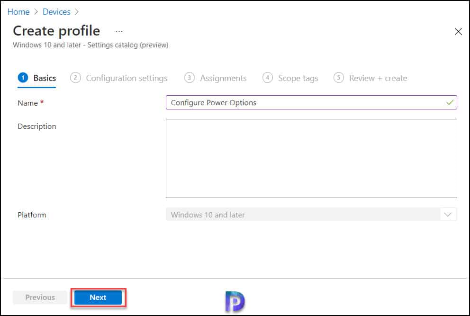Screen dimensions: 470x316
Task: Click the Create profile heading
Action: tap(56, 31)
